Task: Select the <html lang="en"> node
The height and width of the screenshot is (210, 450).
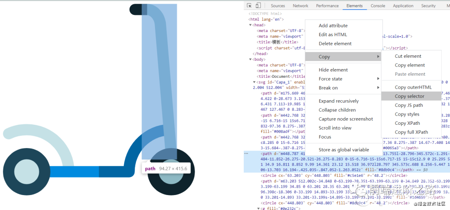Action: point(266,19)
